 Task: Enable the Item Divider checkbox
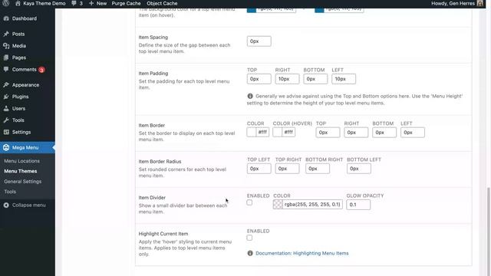[249, 202]
